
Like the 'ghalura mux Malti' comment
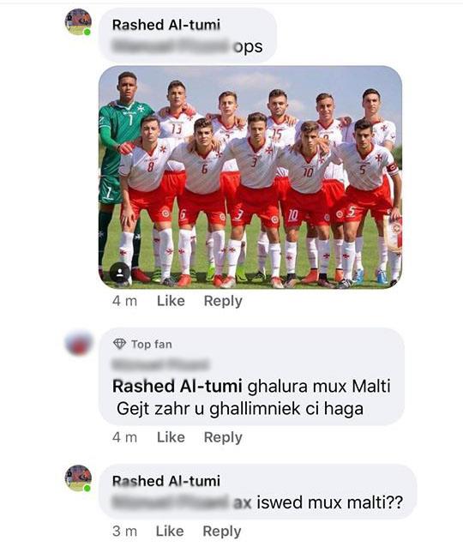[x=171, y=437]
